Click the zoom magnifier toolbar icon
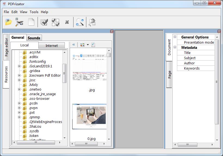 pyautogui.click(x=80, y=22)
